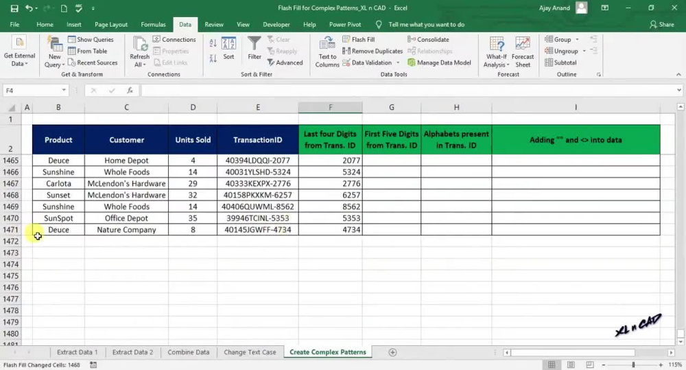Open the What-If Analysis menu

497,52
